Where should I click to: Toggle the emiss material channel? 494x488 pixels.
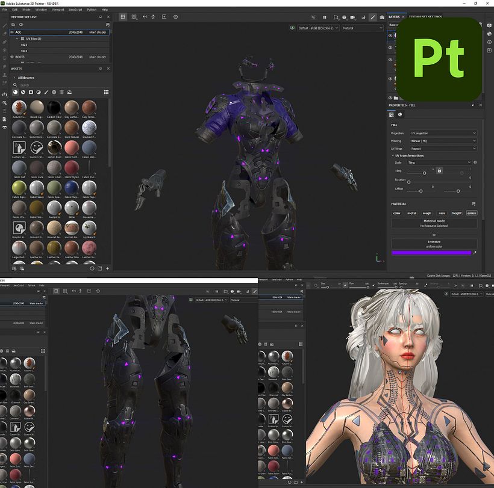pos(472,213)
